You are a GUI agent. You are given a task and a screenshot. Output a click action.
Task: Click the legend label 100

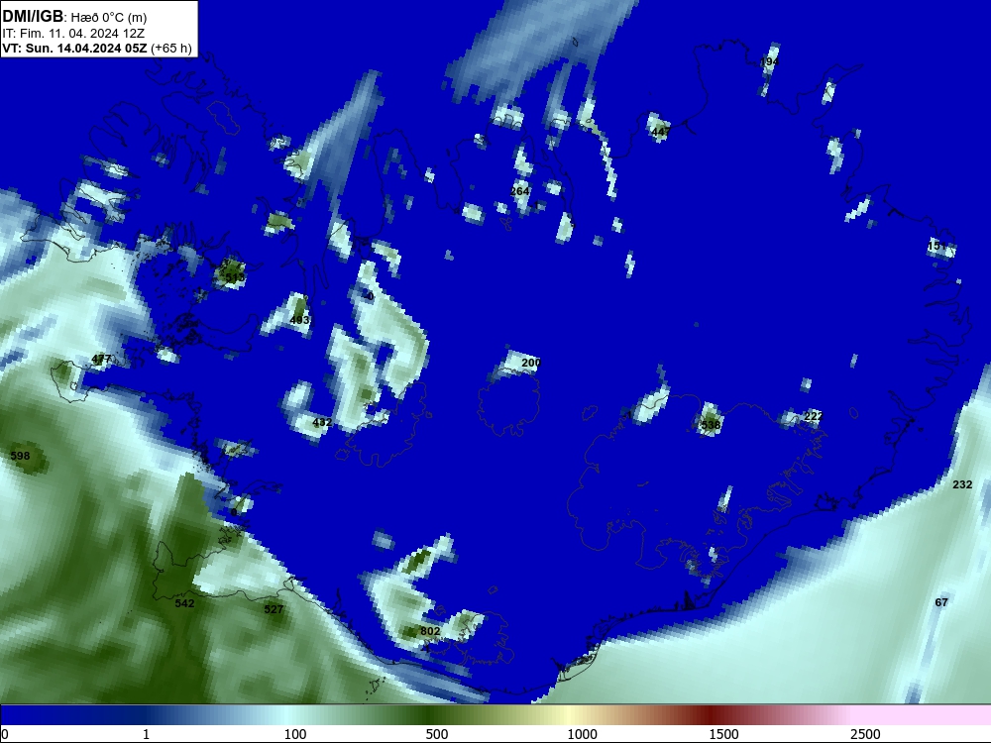(295, 734)
